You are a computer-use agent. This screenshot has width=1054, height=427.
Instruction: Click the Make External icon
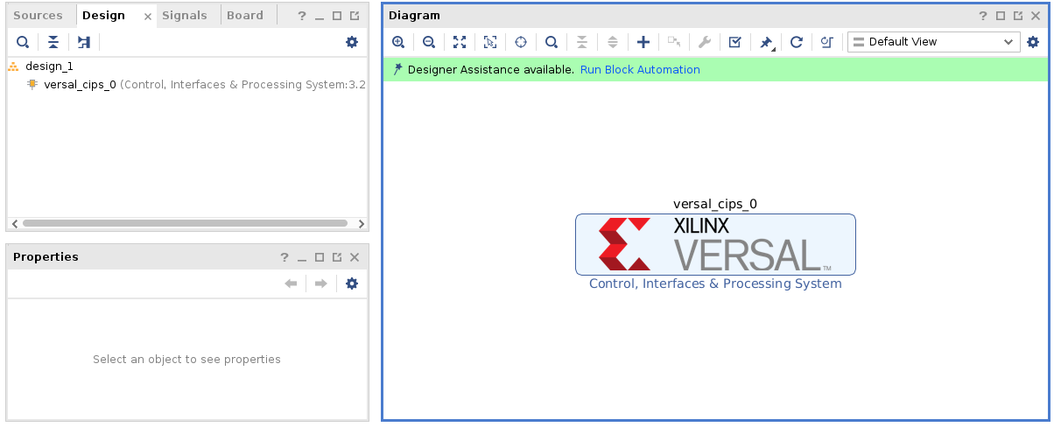[674, 42]
